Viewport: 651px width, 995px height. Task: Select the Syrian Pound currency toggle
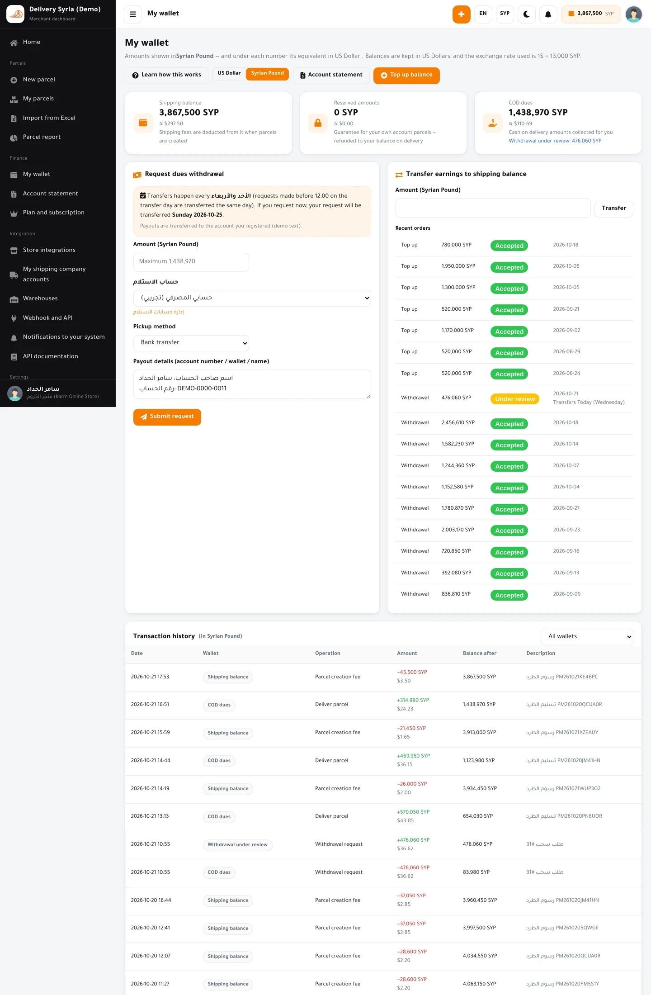point(267,73)
